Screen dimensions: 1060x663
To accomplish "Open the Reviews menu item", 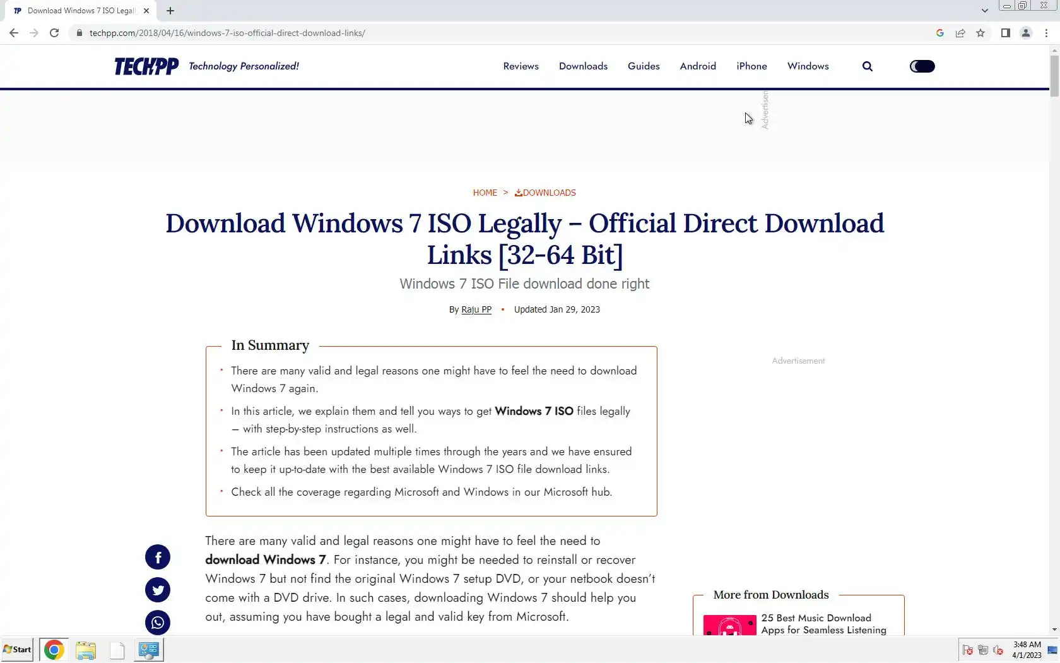I will click(521, 66).
